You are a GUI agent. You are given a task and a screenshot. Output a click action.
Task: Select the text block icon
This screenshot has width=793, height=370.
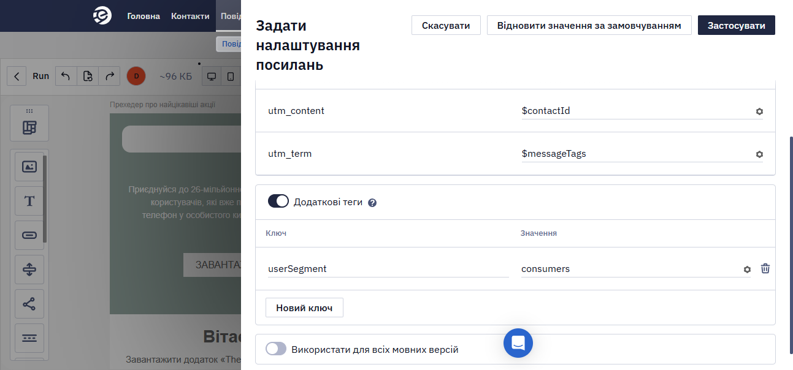pos(29,201)
